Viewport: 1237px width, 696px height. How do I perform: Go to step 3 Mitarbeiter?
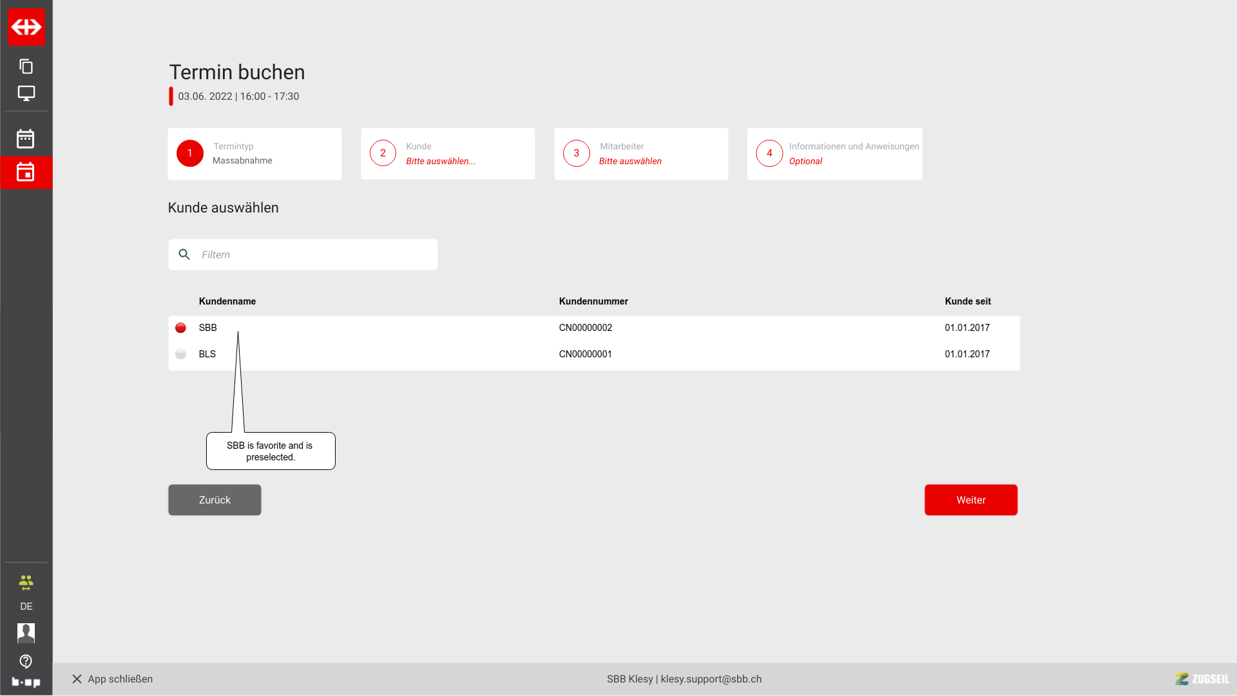tap(641, 154)
